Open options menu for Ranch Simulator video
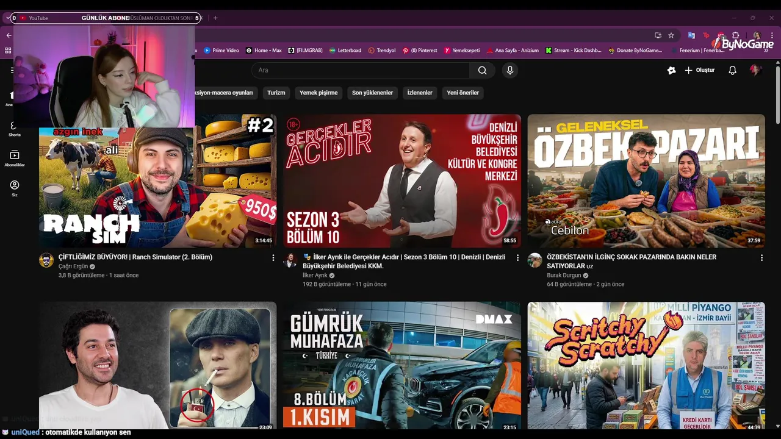The image size is (781, 439). [x=273, y=258]
